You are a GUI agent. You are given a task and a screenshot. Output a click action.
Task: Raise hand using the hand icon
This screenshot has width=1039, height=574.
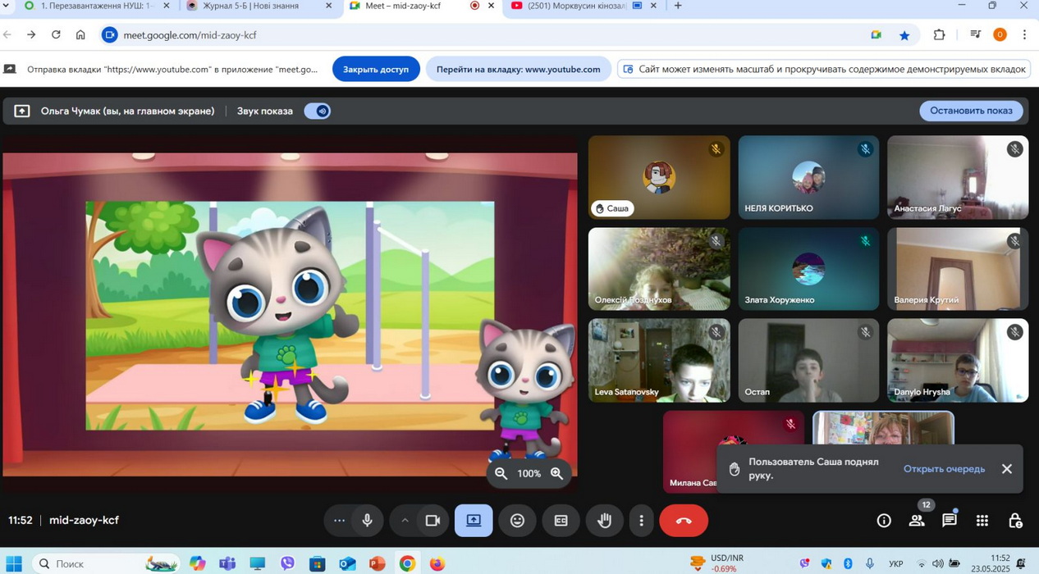click(604, 521)
